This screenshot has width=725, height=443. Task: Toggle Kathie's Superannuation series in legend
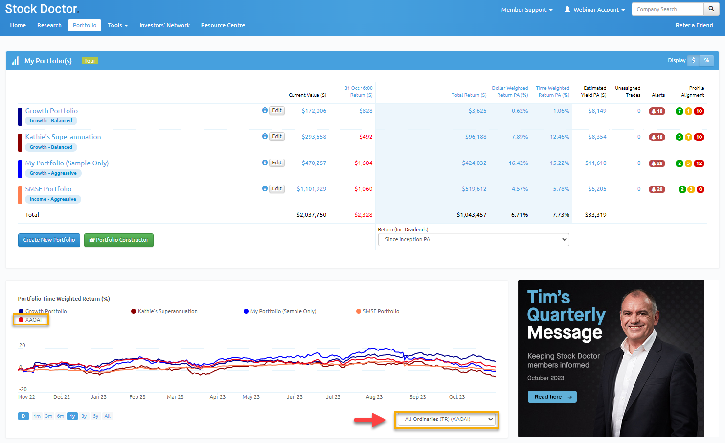click(164, 311)
